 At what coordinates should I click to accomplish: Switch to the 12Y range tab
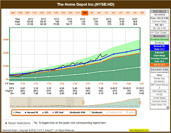(71, 13)
